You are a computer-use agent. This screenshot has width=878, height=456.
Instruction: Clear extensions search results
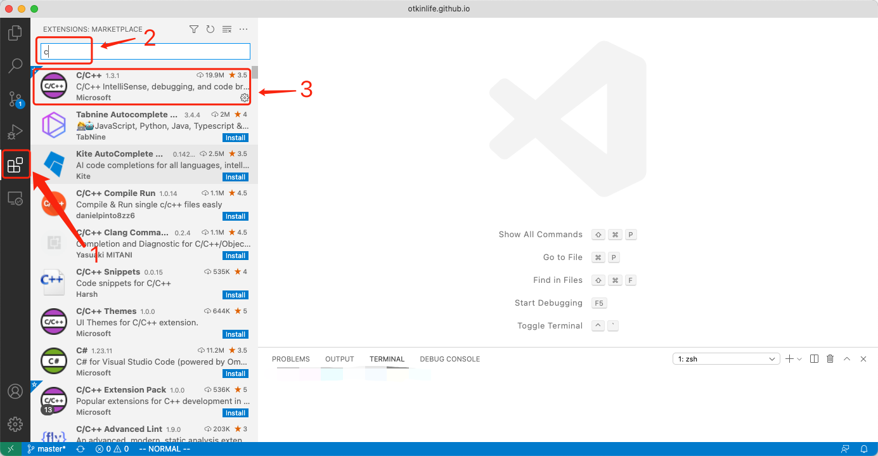pyautogui.click(x=227, y=29)
